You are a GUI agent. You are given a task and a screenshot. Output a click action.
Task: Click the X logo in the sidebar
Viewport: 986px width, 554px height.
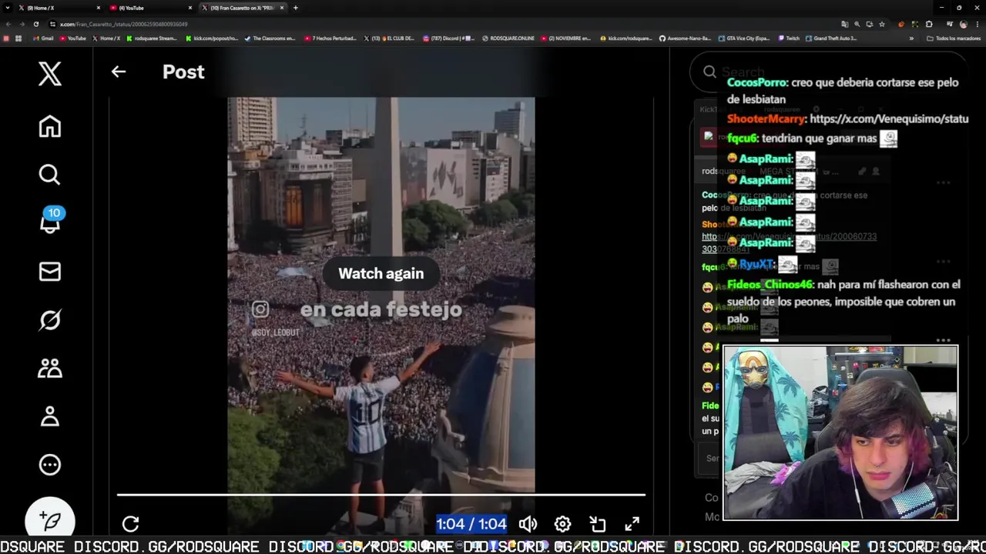click(50, 74)
